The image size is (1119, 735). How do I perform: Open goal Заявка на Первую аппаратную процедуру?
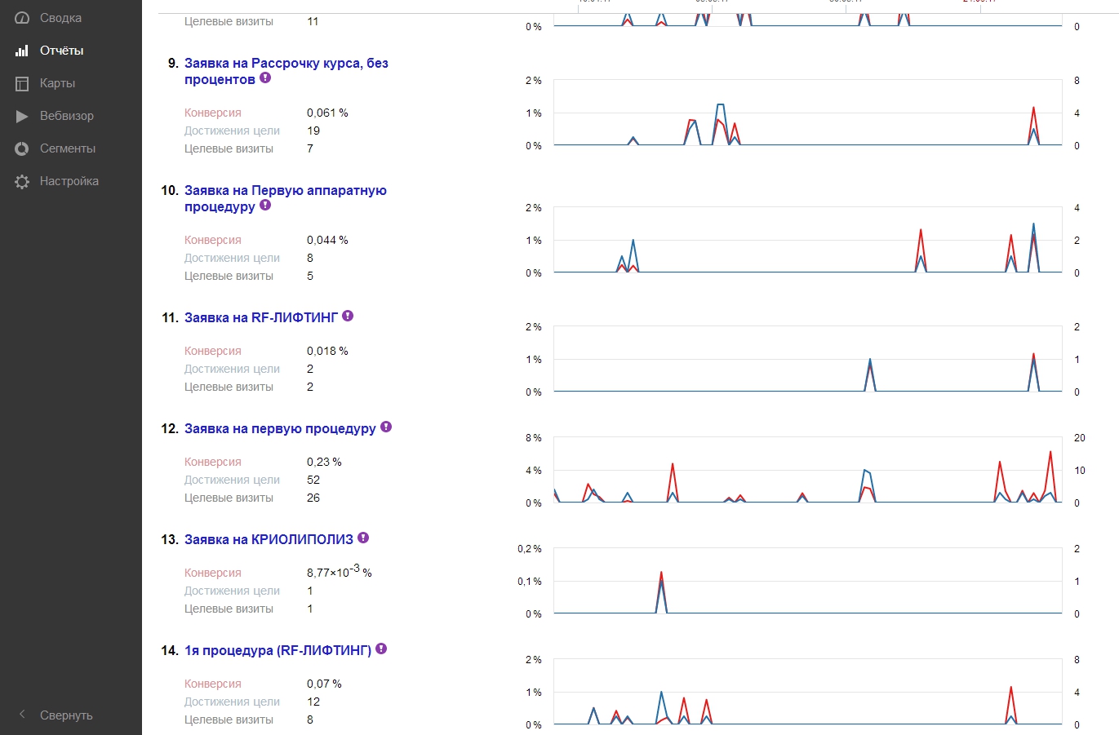coord(285,191)
